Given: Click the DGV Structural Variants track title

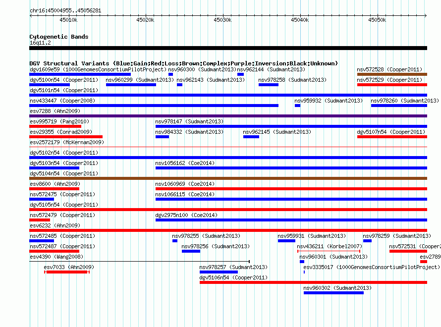Looking at the screenshot, I should coord(184,63).
